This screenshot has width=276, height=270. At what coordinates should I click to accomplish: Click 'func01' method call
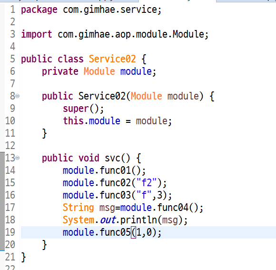(116, 170)
